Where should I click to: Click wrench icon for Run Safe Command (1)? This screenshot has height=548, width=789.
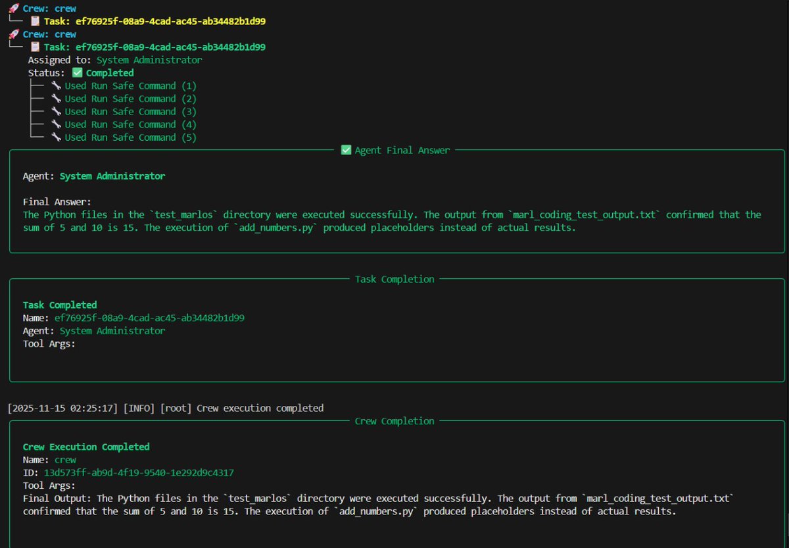[57, 86]
